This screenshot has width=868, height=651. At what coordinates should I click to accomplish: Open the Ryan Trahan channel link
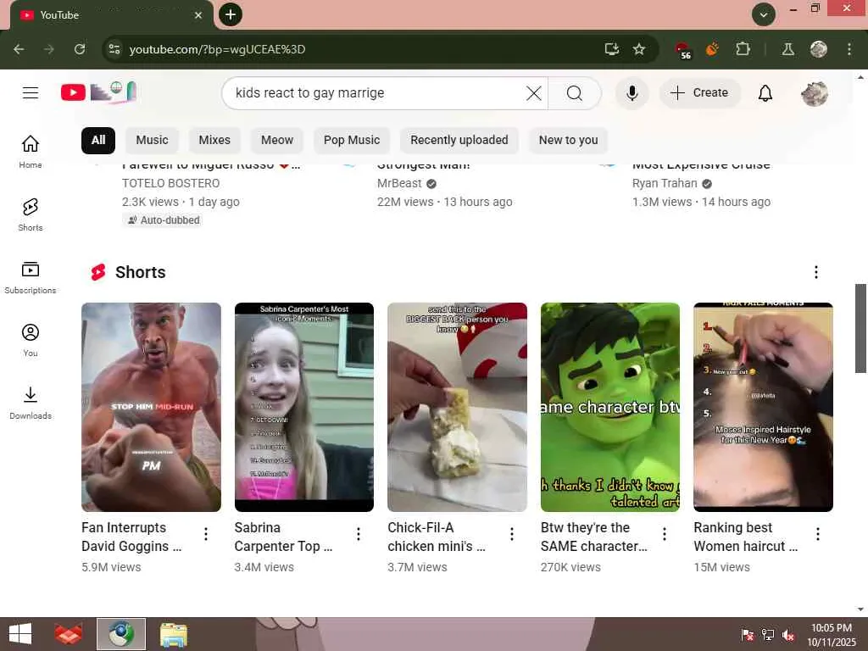coord(665,183)
